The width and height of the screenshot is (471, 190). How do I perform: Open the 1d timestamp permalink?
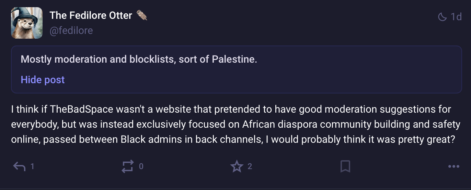(x=456, y=16)
